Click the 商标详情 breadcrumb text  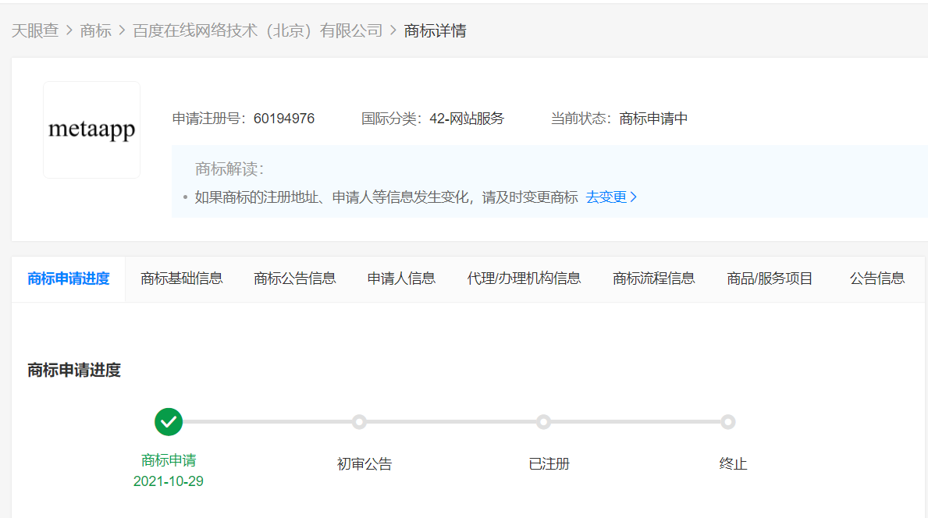click(x=435, y=30)
